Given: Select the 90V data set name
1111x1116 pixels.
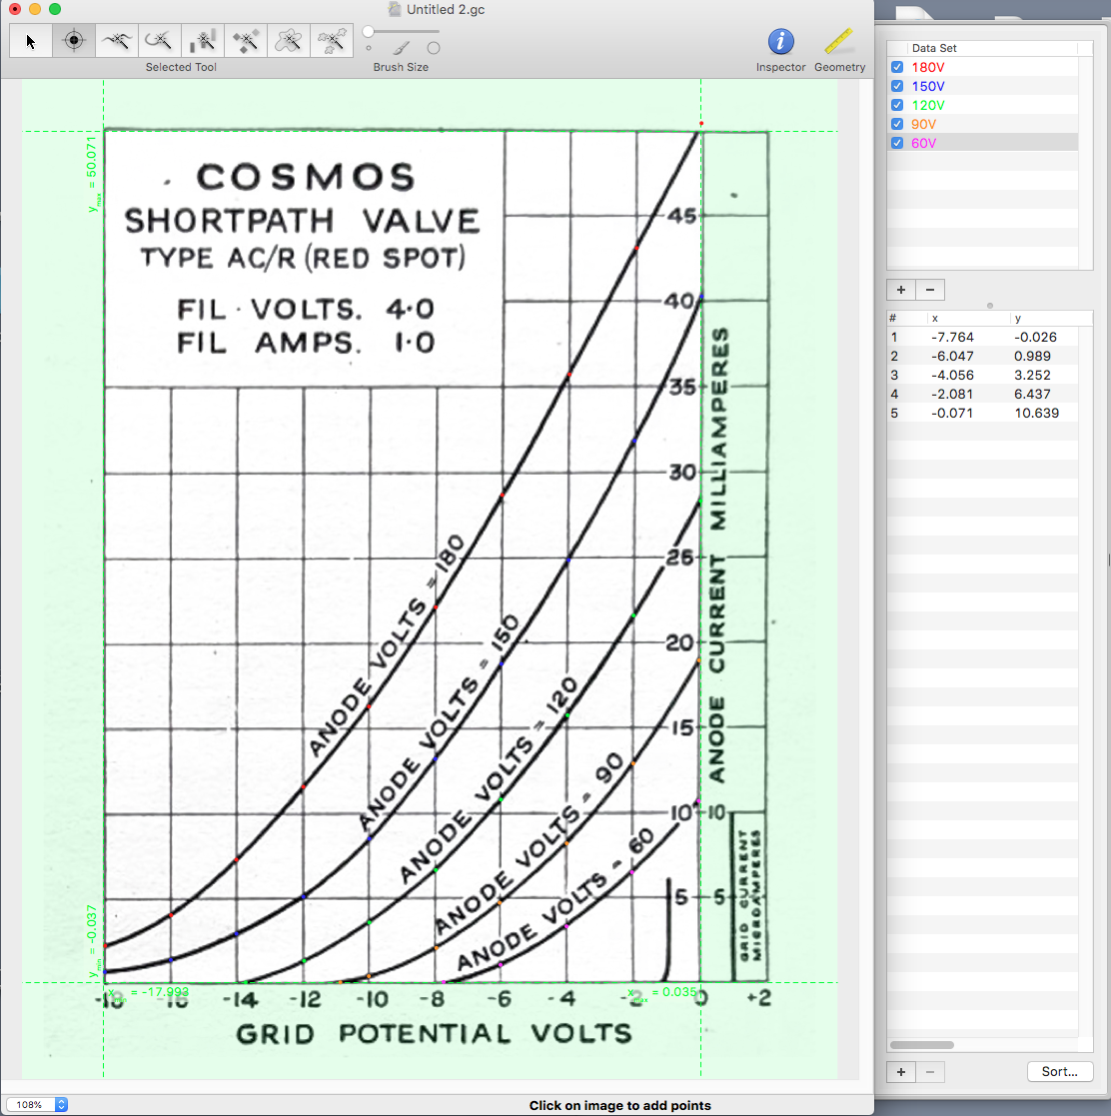Looking at the screenshot, I should click(x=923, y=124).
